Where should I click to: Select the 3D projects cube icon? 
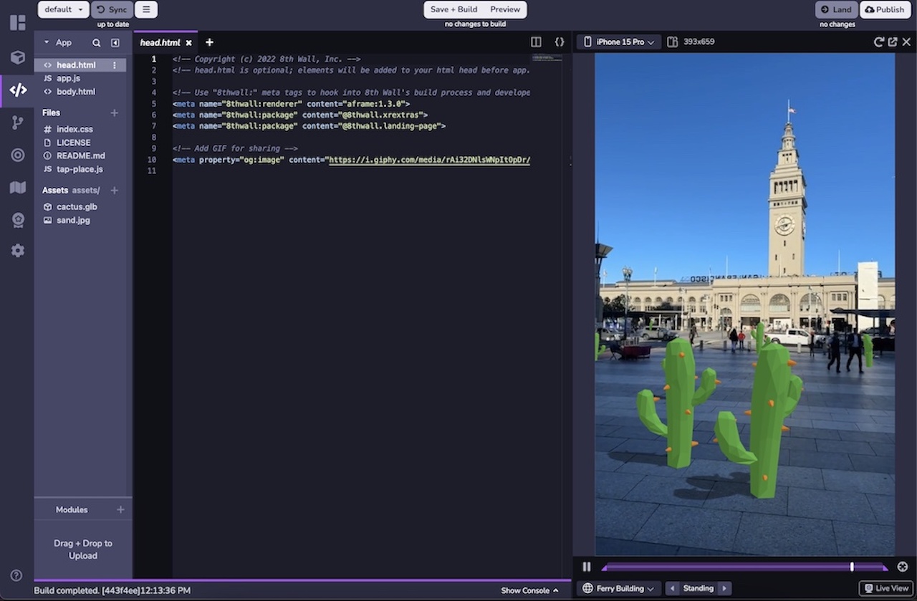(x=18, y=57)
